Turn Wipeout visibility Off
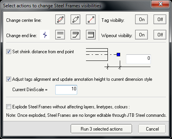The width and height of the screenshot is (172, 139). (160, 35)
